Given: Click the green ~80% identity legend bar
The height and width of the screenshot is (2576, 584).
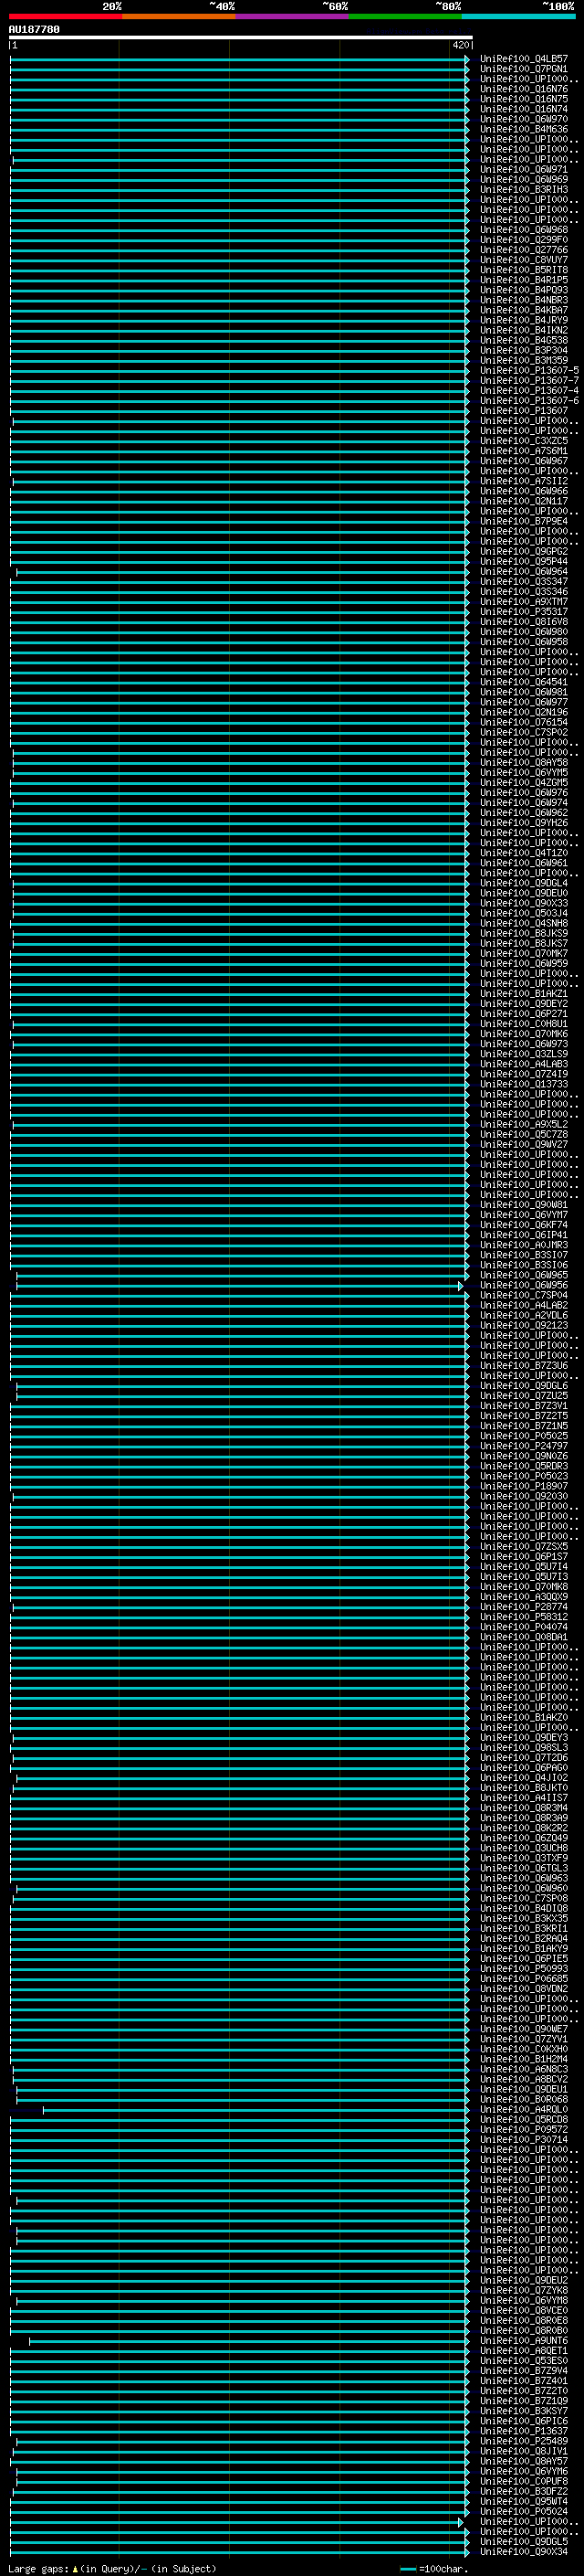Looking at the screenshot, I should [405, 16].
